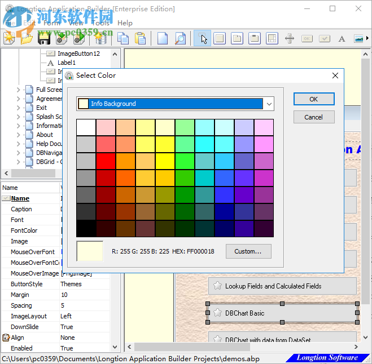Viewport: 372px width, 364px height.
Task: Pick the white color swatch
Action: 86,127
